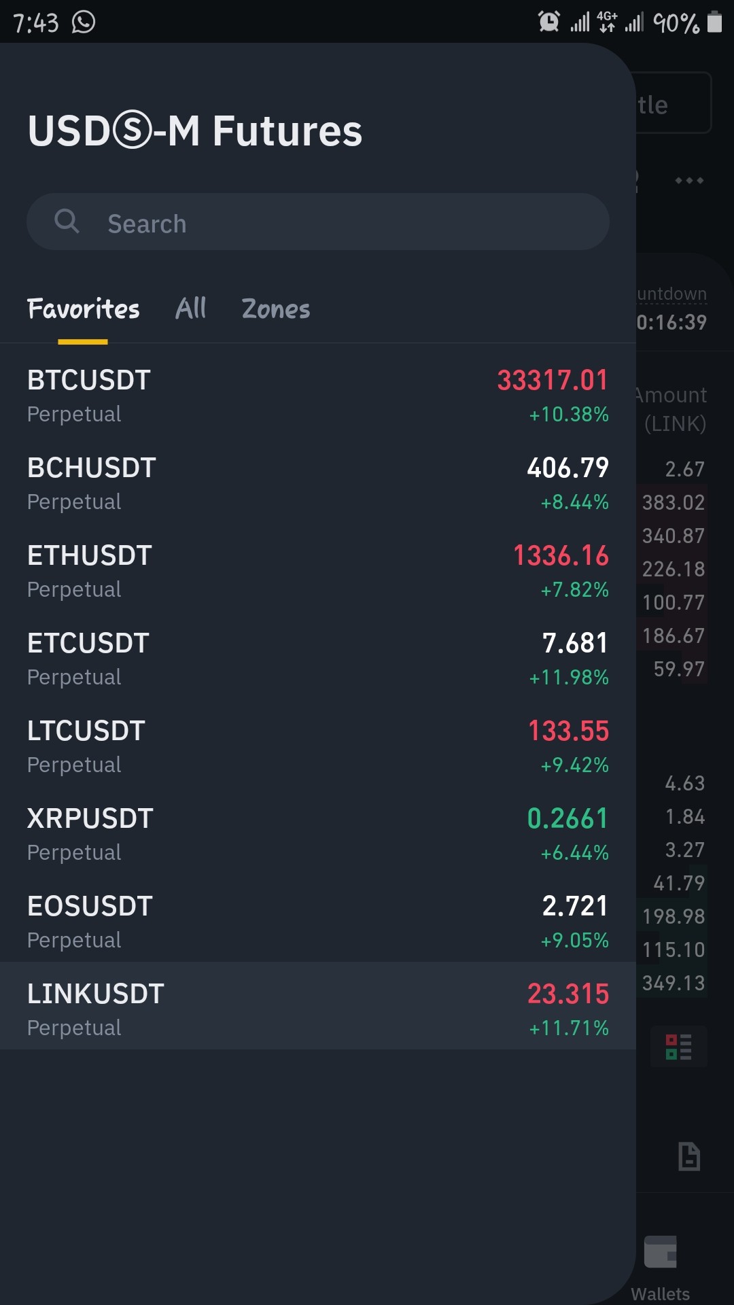Open the Wallets icon
The image size is (734, 1305).
(661, 1252)
